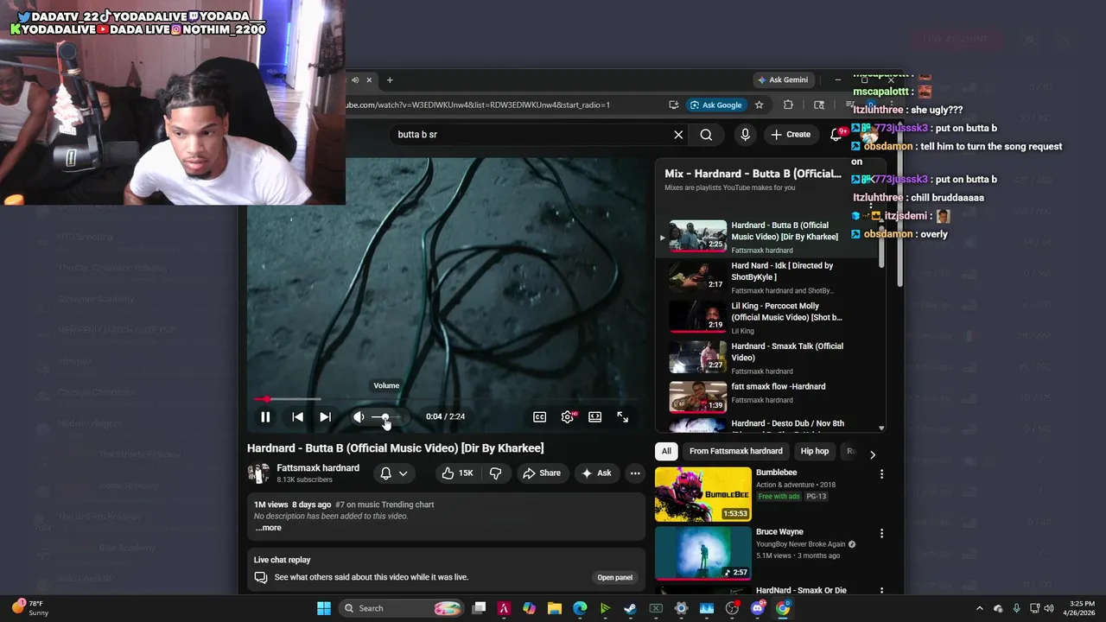Click Ask Google in the address bar
1106x622 pixels.
pos(715,105)
